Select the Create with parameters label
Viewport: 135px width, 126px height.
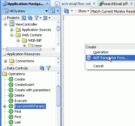click(x=32, y=90)
